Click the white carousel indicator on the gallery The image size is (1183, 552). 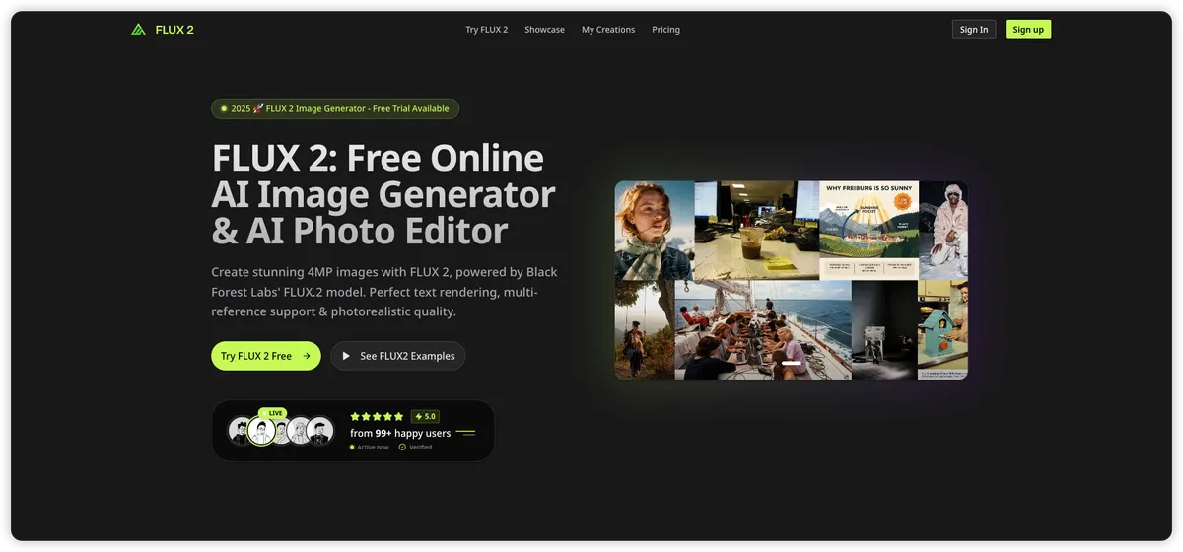(x=792, y=364)
